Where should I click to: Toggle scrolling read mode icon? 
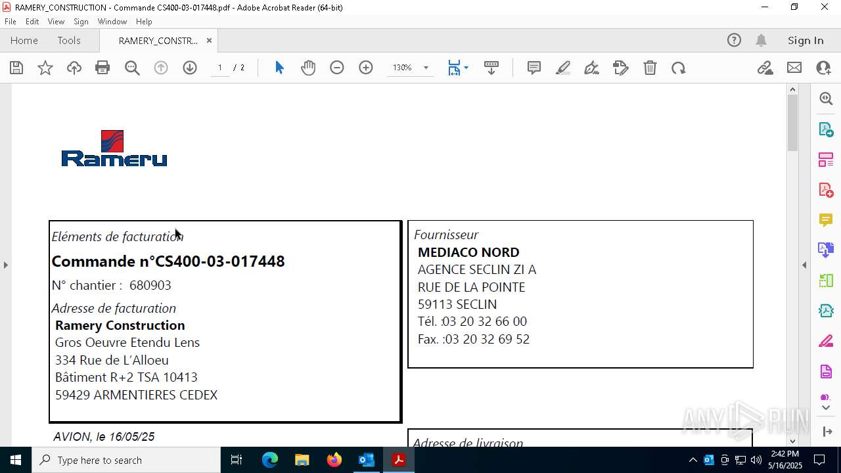click(x=491, y=68)
